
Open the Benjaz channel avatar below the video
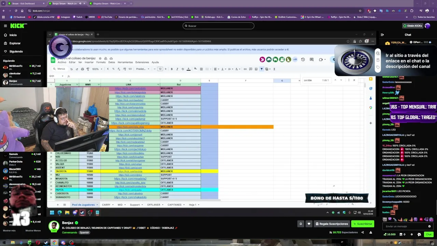(54, 226)
